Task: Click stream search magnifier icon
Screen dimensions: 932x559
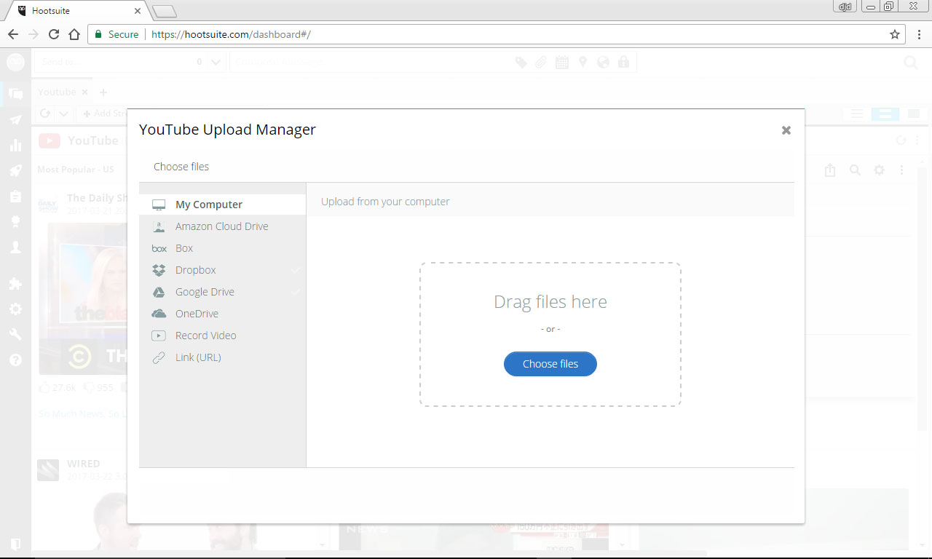Action: [x=856, y=170]
